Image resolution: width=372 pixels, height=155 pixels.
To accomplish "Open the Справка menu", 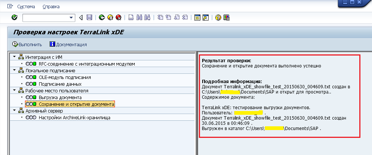I will coord(51,7).
